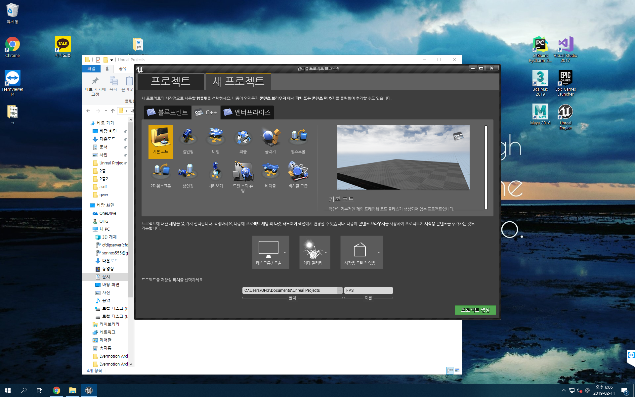Select the 일인칭 template icon

point(188,142)
